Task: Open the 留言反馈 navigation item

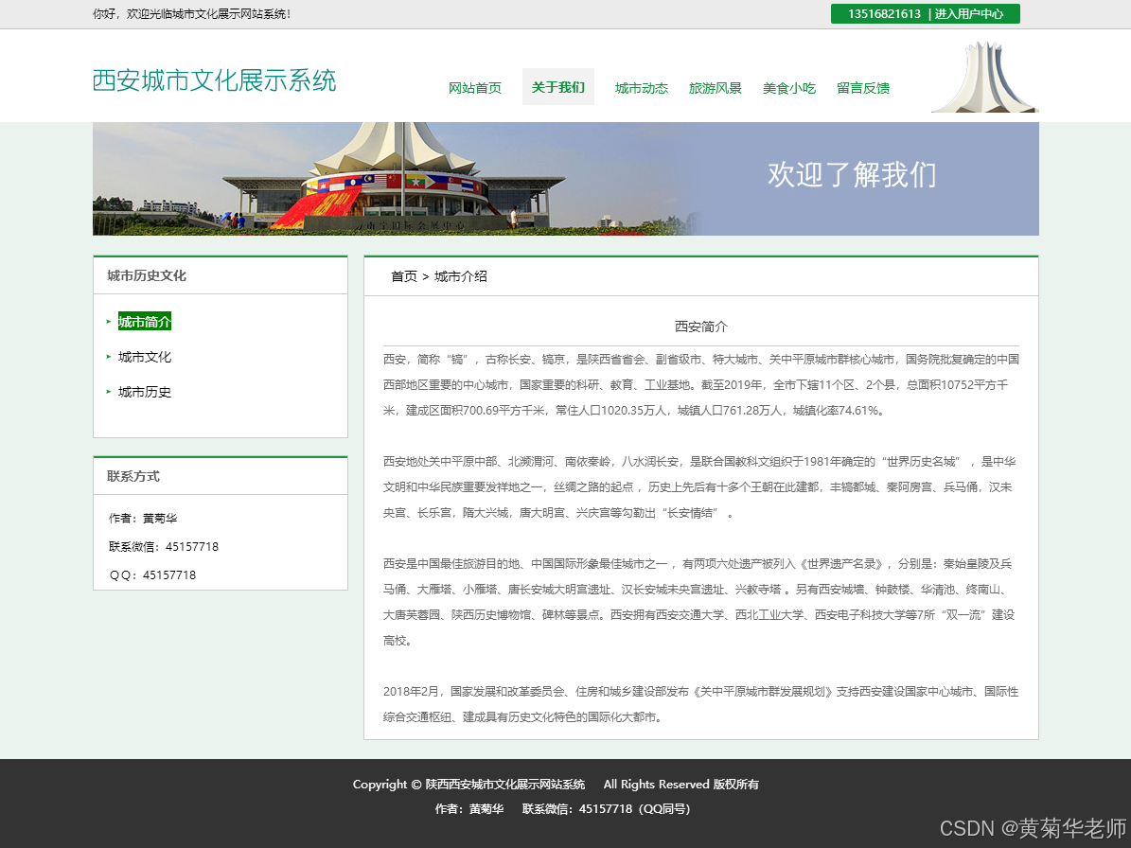Action: [x=862, y=88]
